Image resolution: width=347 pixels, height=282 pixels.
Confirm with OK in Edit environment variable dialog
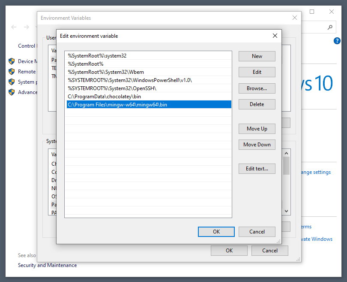point(216,232)
